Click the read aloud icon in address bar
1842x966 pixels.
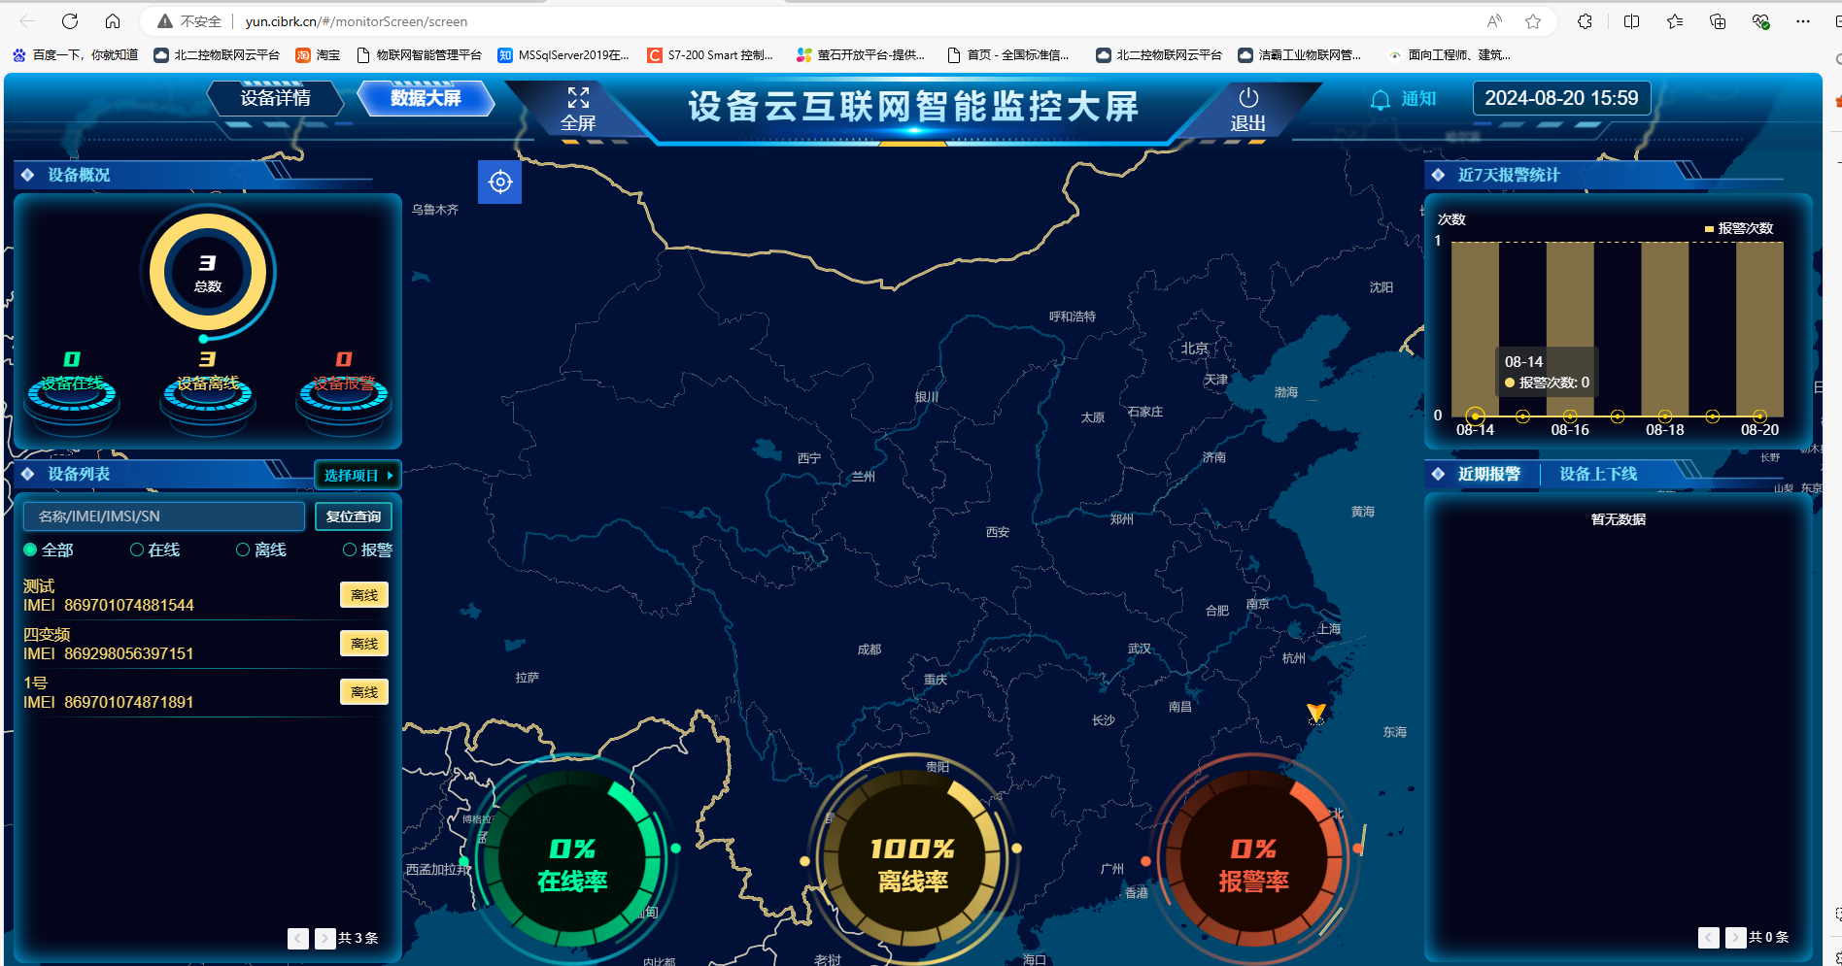point(1494,21)
